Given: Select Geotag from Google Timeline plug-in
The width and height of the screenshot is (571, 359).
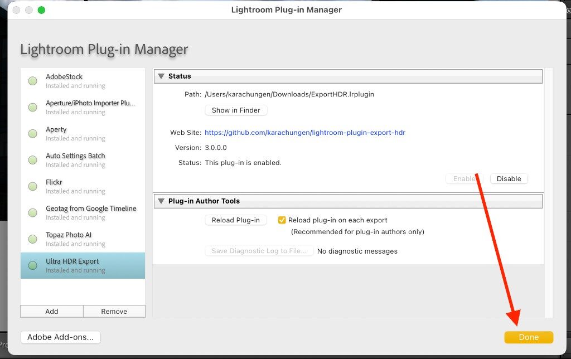Looking at the screenshot, I should [83, 212].
